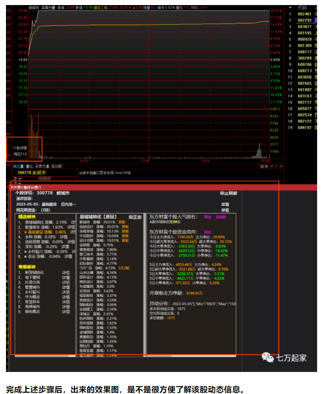Open the 个股详情 button on the chart
The image size is (324, 394).
point(20,148)
